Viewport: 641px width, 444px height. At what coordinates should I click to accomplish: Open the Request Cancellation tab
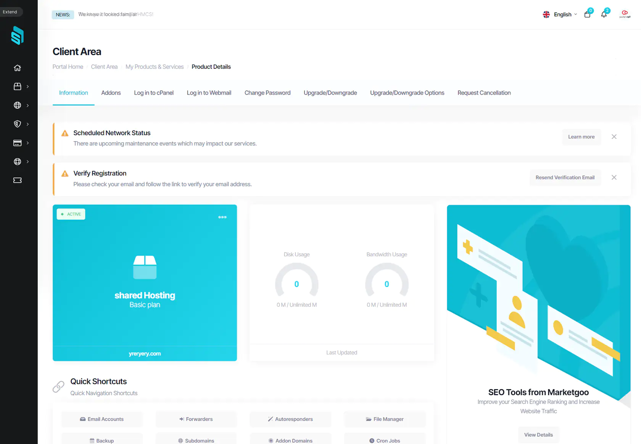[484, 93]
